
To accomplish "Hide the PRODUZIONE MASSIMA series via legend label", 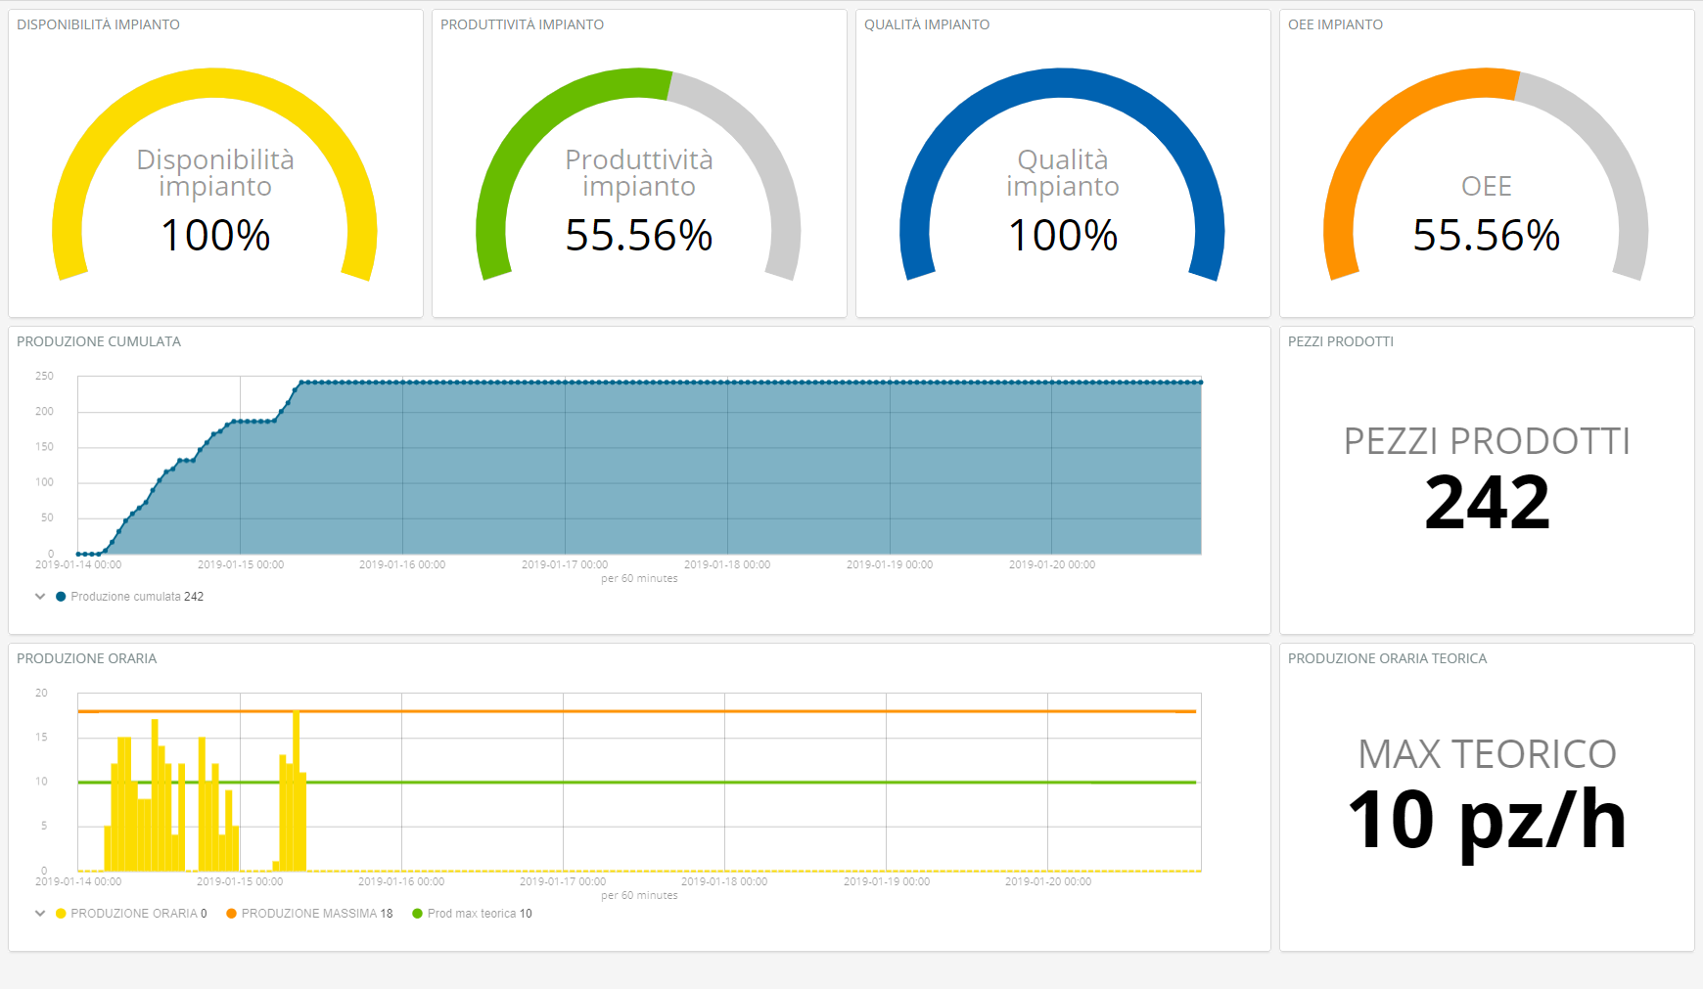I will pyautogui.click(x=309, y=914).
